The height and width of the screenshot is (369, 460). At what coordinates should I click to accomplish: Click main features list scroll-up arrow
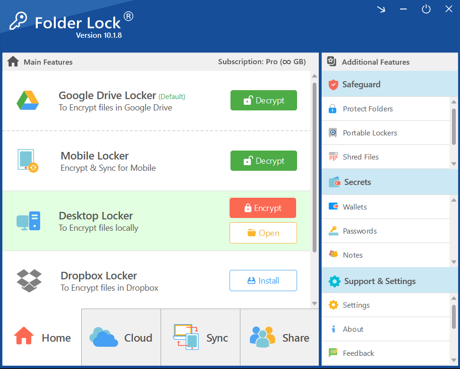pos(315,76)
